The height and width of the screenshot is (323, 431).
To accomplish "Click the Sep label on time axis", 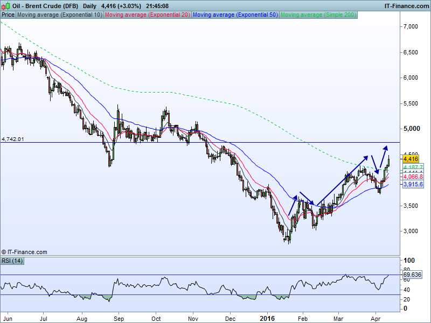I will 119,319.
